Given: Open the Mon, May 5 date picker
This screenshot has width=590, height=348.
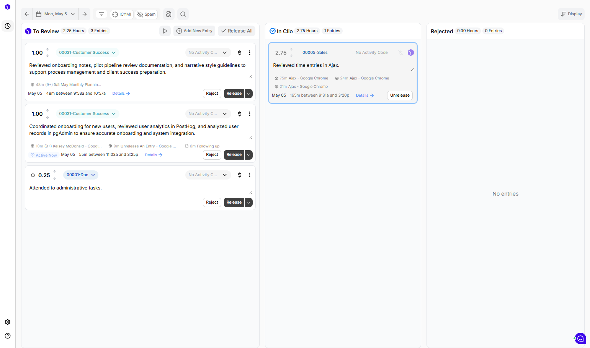Looking at the screenshot, I should (56, 14).
